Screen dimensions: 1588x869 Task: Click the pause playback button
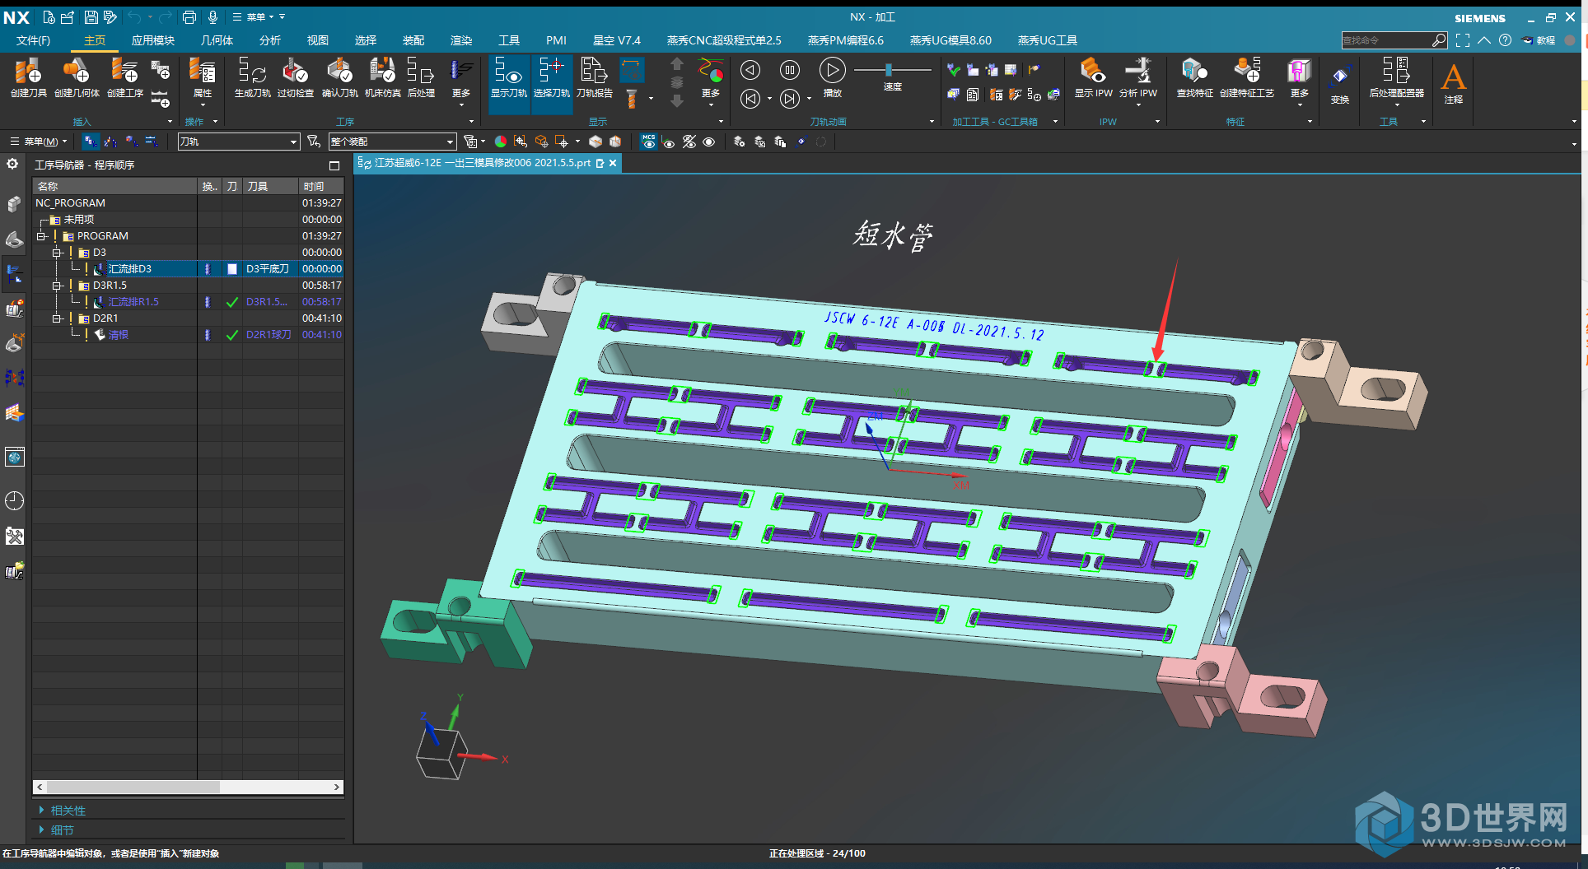[x=790, y=70]
